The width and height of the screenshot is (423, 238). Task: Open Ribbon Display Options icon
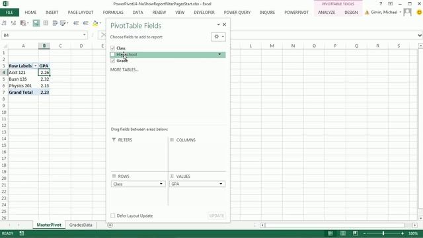pos(391,4)
